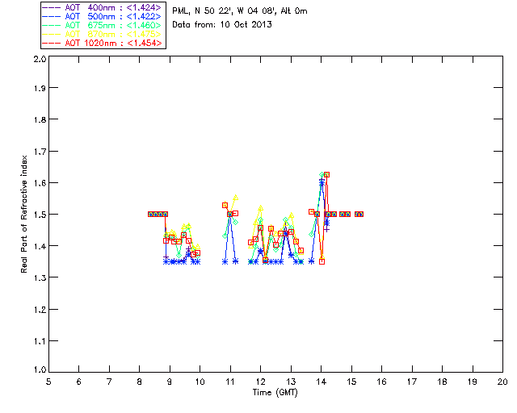Click the 1.0 y-axis tick label

pos(40,369)
